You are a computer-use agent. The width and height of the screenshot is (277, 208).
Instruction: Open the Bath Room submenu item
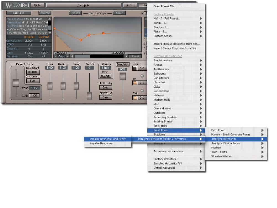(x=236, y=130)
